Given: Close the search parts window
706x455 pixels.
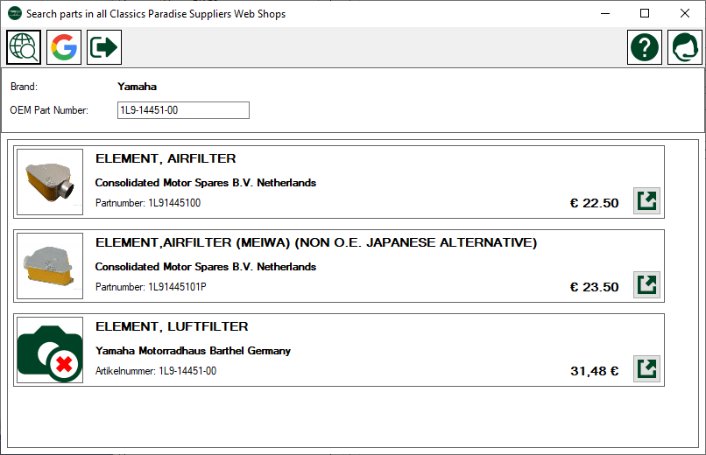Looking at the screenshot, I should click(685, 13).
